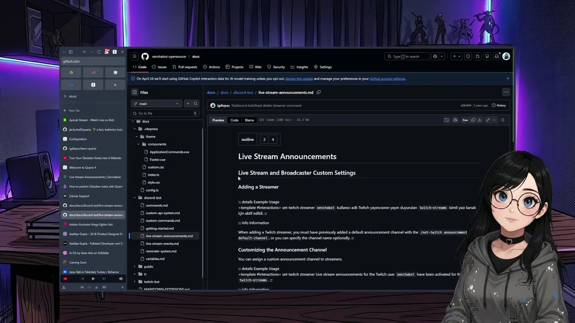Image resolution: width=575 pixels, height=323 pixels.
Task: Open the user profile avatar menu
Action: coord(506,57)
